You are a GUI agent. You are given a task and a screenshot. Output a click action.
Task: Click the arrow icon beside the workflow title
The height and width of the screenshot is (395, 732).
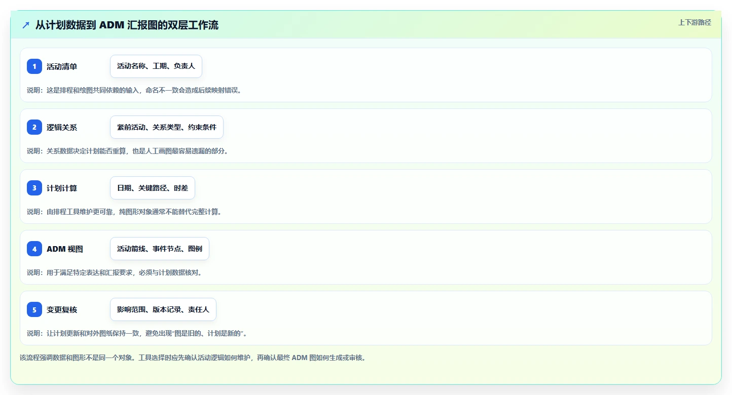click(x=26, y=25)
